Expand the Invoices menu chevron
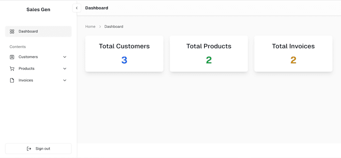Screen dimensions: 341x158 [65, 80]
